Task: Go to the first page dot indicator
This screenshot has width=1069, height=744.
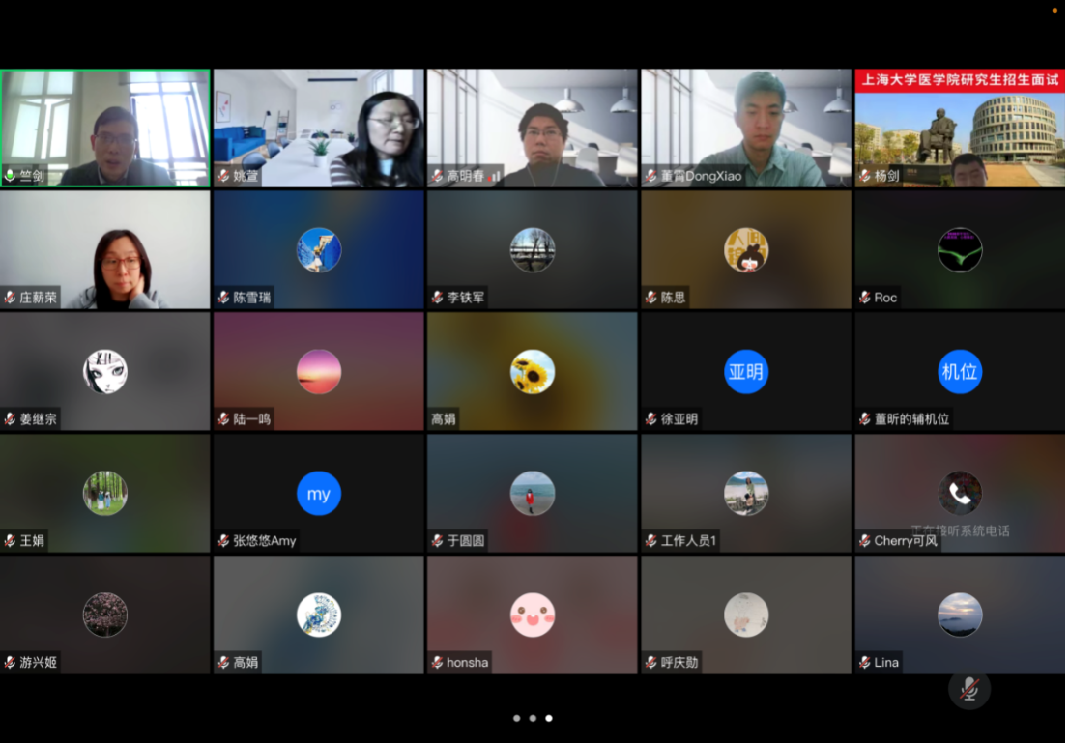Action: click(517, 718)
